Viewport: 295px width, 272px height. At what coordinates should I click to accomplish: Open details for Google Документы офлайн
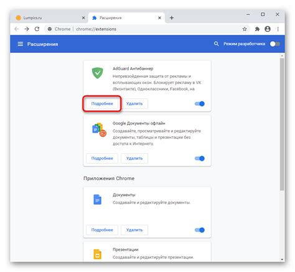click(x=102, y=158)
